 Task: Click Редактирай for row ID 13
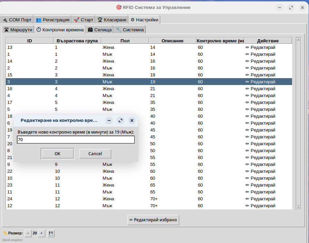(x=260, y=47)
